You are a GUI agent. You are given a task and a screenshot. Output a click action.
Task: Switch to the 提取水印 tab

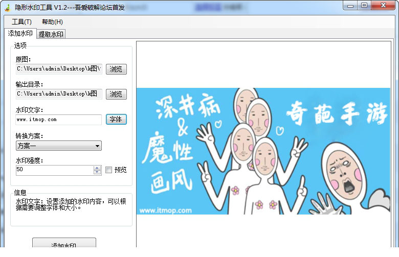pos(51,34)
